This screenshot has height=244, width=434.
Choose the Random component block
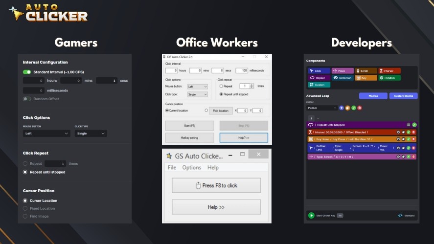389,78
